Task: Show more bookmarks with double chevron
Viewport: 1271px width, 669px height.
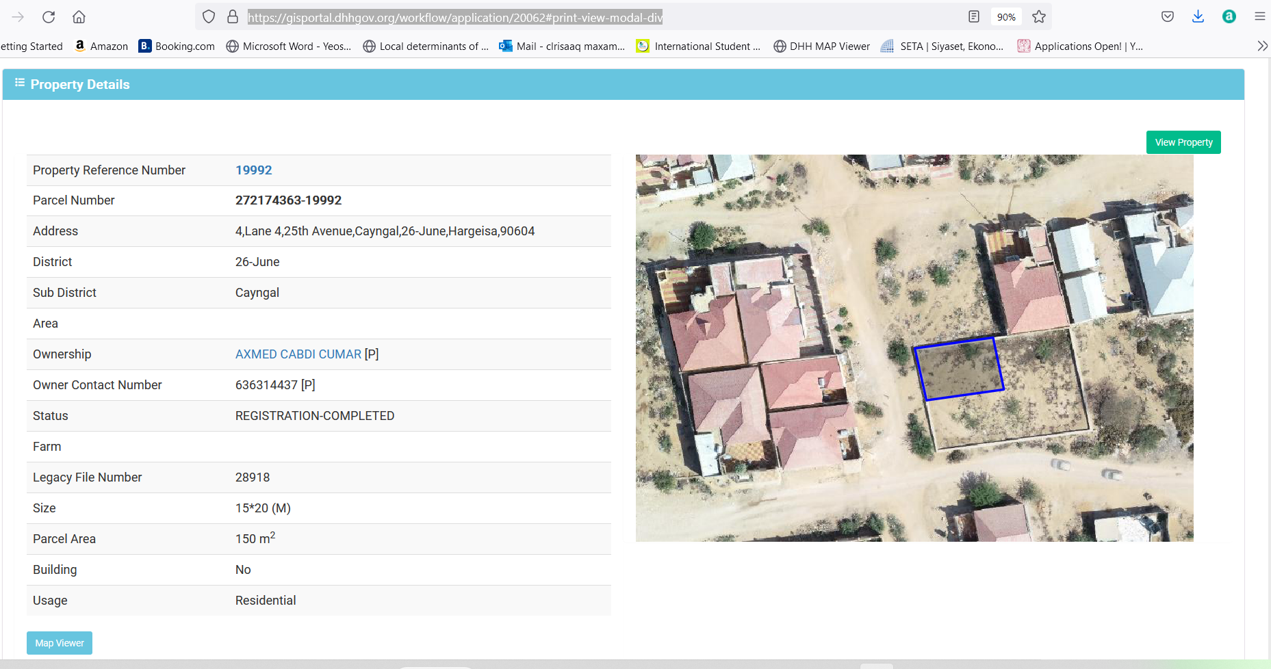Action: click(x=1262, y=46)
